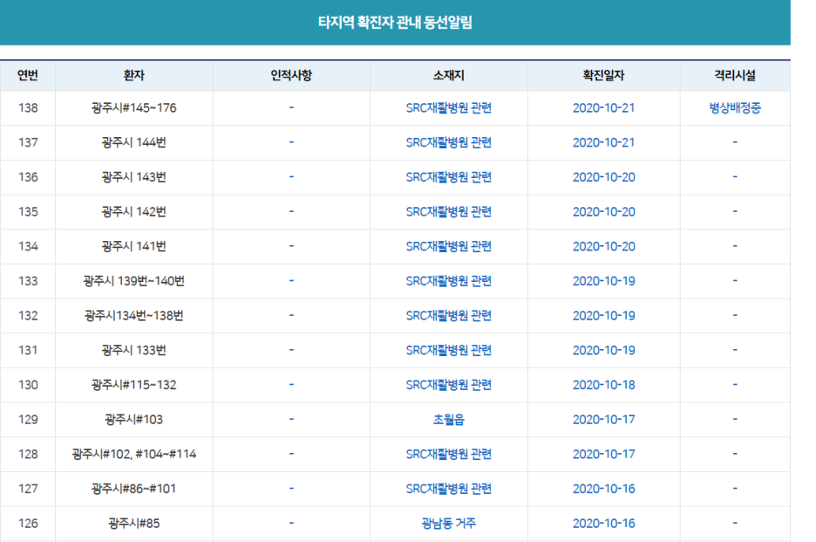The height and width of the screenshot is (542, 816).
Task: Click date 2020-10-16 in row 127
Action: pos(603,489)
